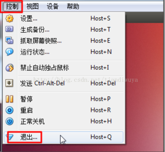Viewport: 165px width, 152px height.
Task: Open the 帮助 menu
Action: 73,6
